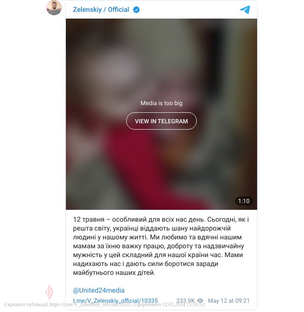Open the t.me/V_Zelenskiy_official/10335 link
The width and height of the screenshot is (304, 312).
115,301
